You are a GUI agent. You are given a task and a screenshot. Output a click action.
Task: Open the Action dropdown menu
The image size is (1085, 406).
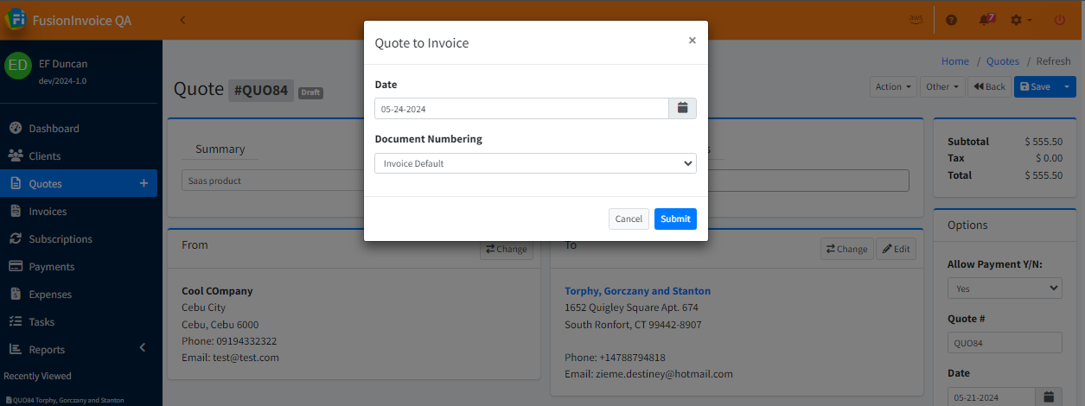coord(893,86)
